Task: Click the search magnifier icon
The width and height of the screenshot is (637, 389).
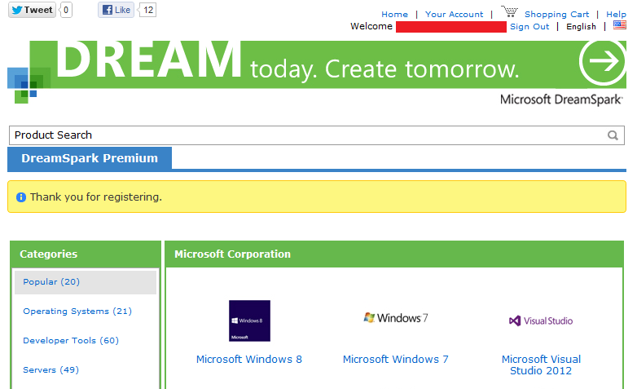Action: 613,135
